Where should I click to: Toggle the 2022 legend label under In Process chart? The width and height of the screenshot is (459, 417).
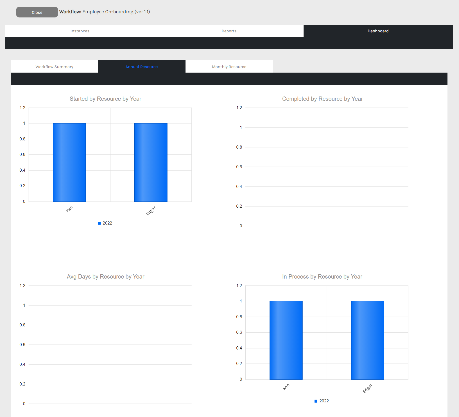(324, 401)
